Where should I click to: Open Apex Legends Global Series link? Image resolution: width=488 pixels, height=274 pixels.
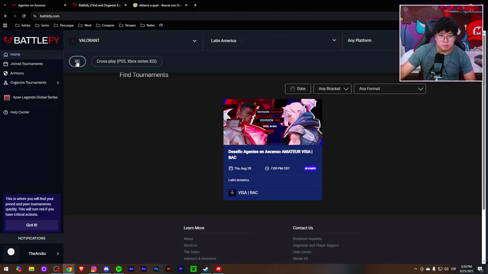[32, 97]
